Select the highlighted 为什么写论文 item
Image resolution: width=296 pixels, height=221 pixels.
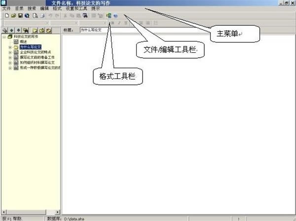coord(31,47)
